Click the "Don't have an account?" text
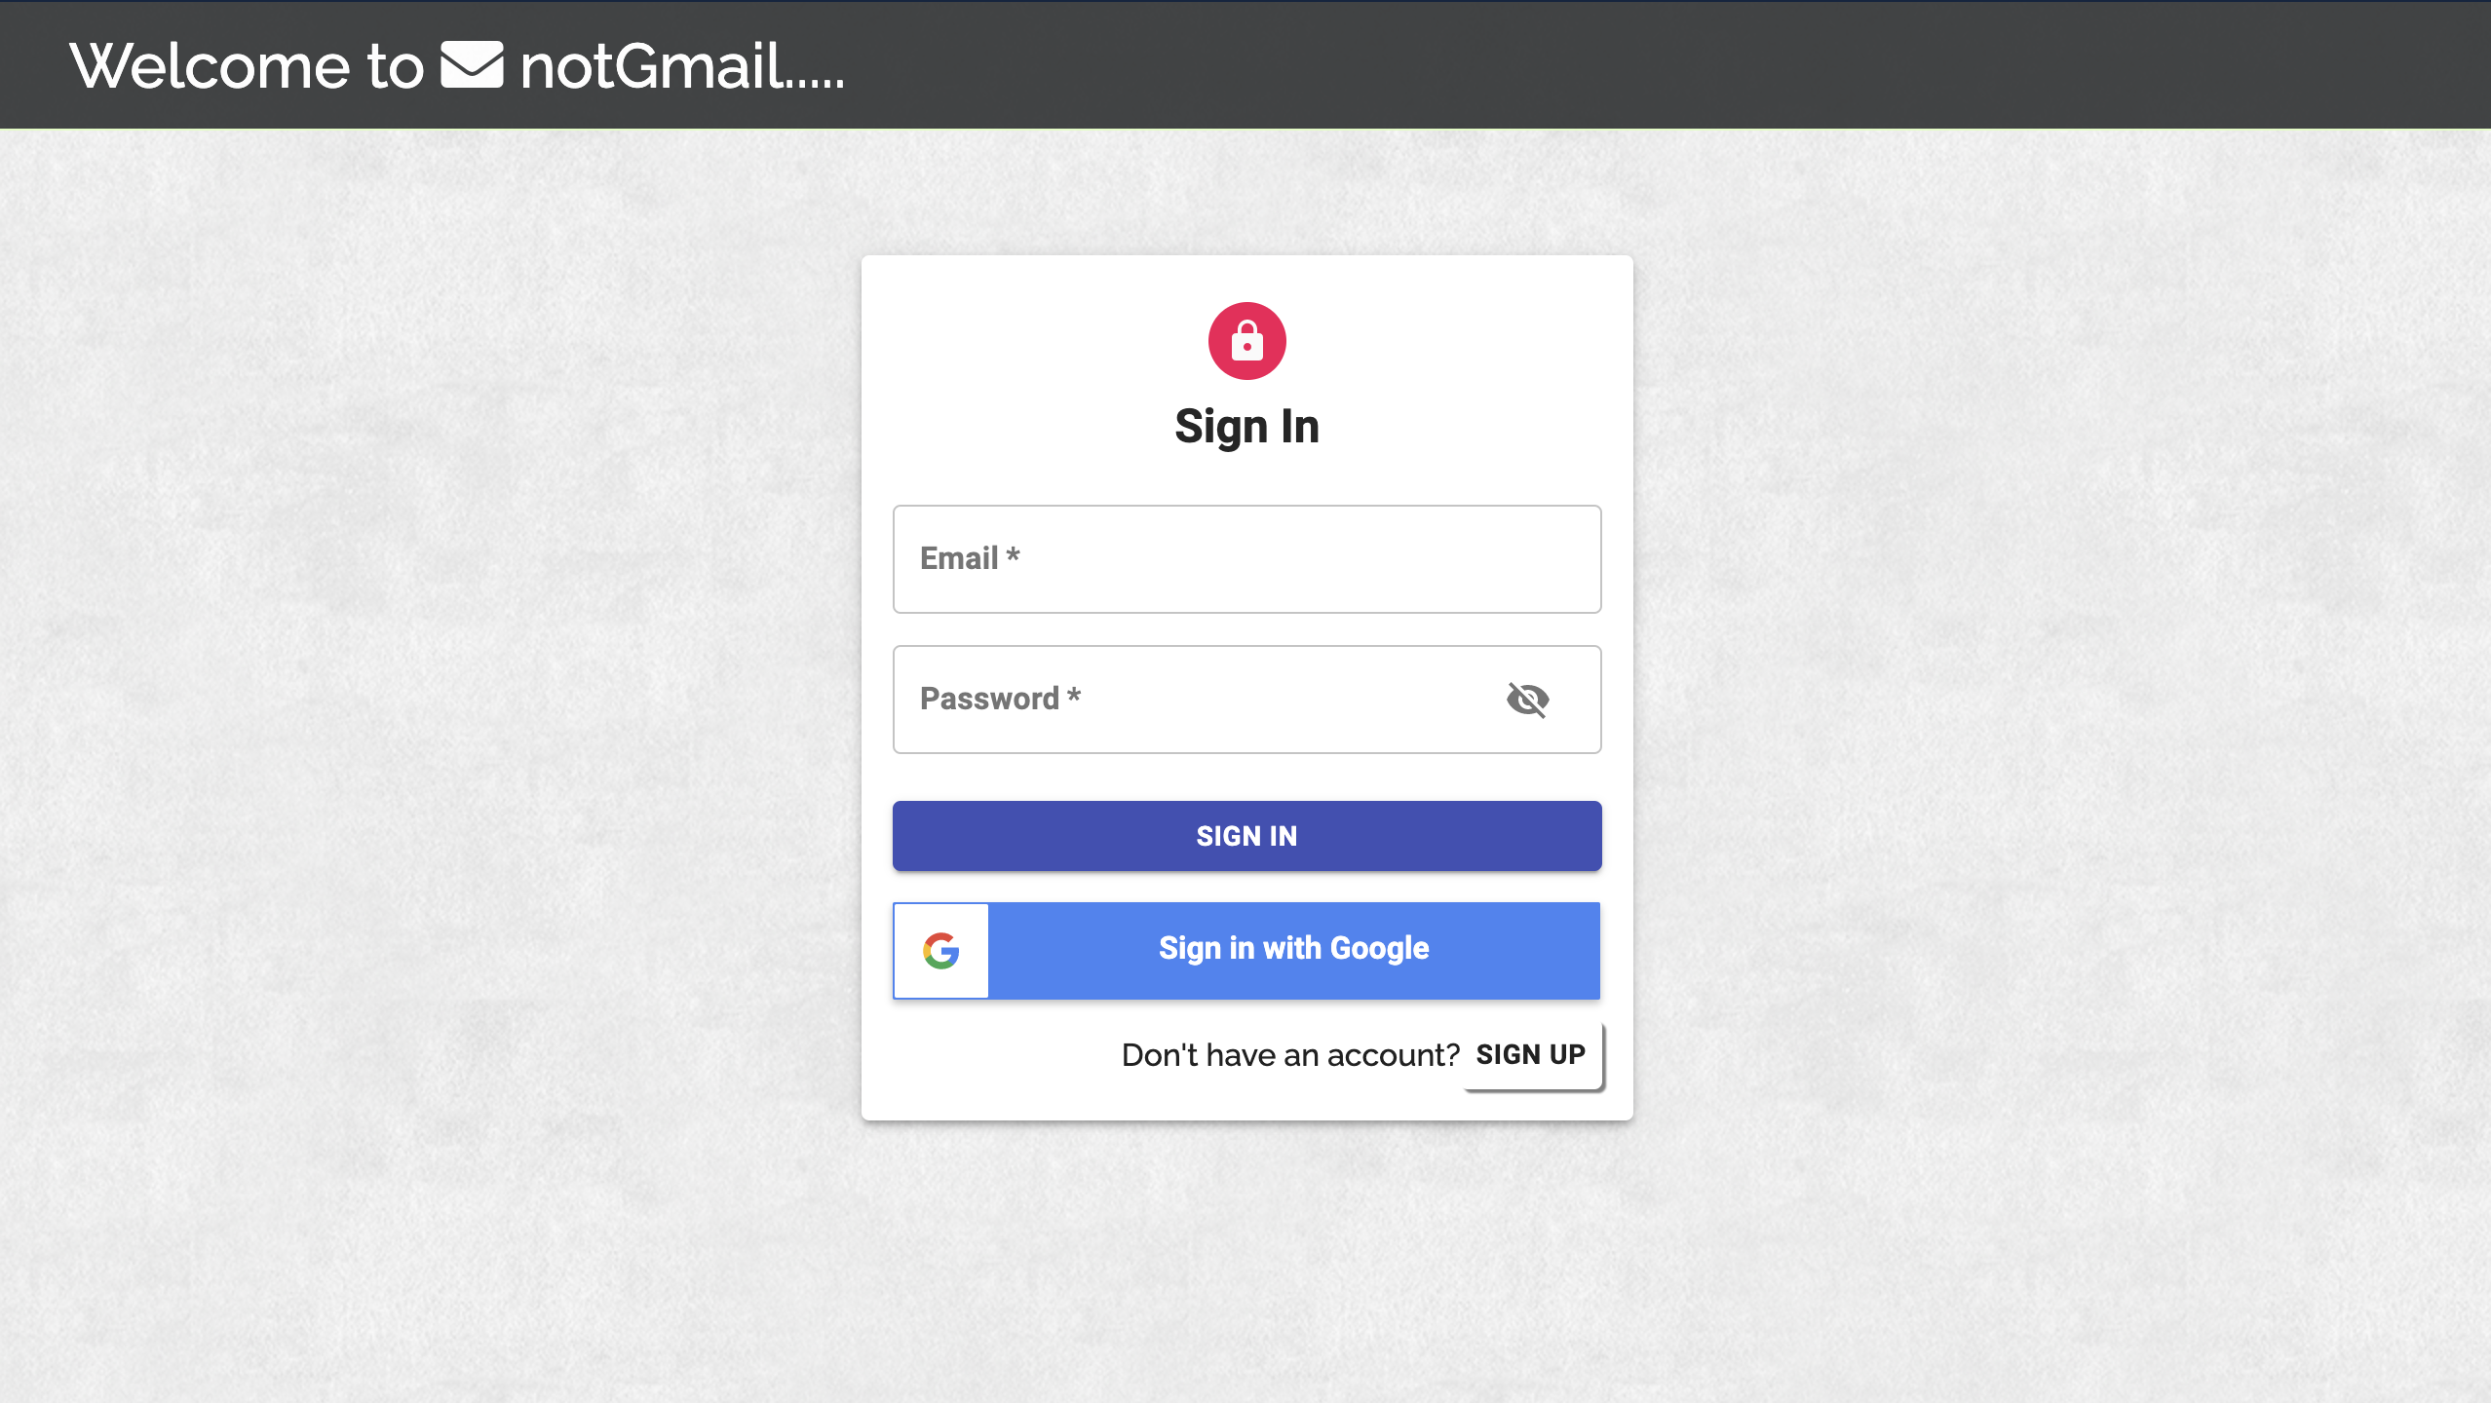Screen dimensions: 2491x1403 pyautogui.click(x=1290, y=1055)
